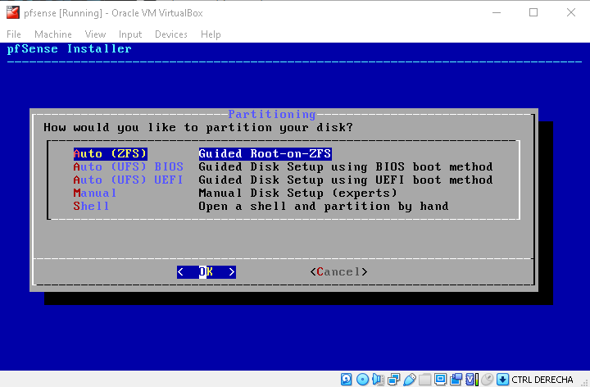
Task: Click the mouse integration status icon
Action: pos(487,379)
